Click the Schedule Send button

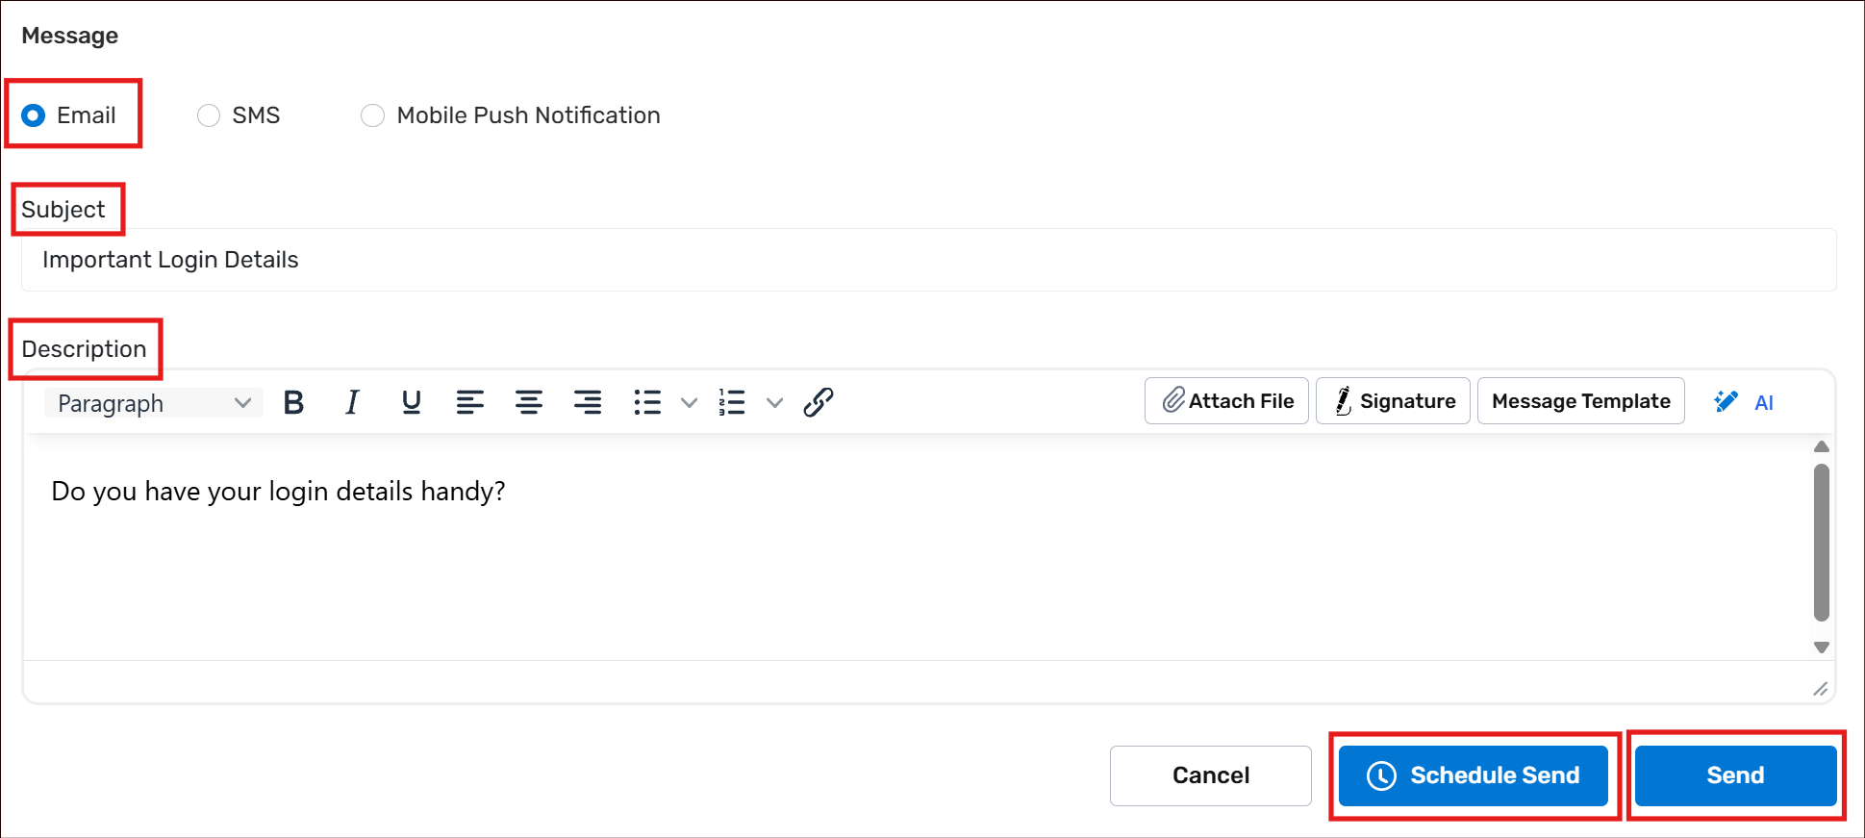tap(1473, 775)
